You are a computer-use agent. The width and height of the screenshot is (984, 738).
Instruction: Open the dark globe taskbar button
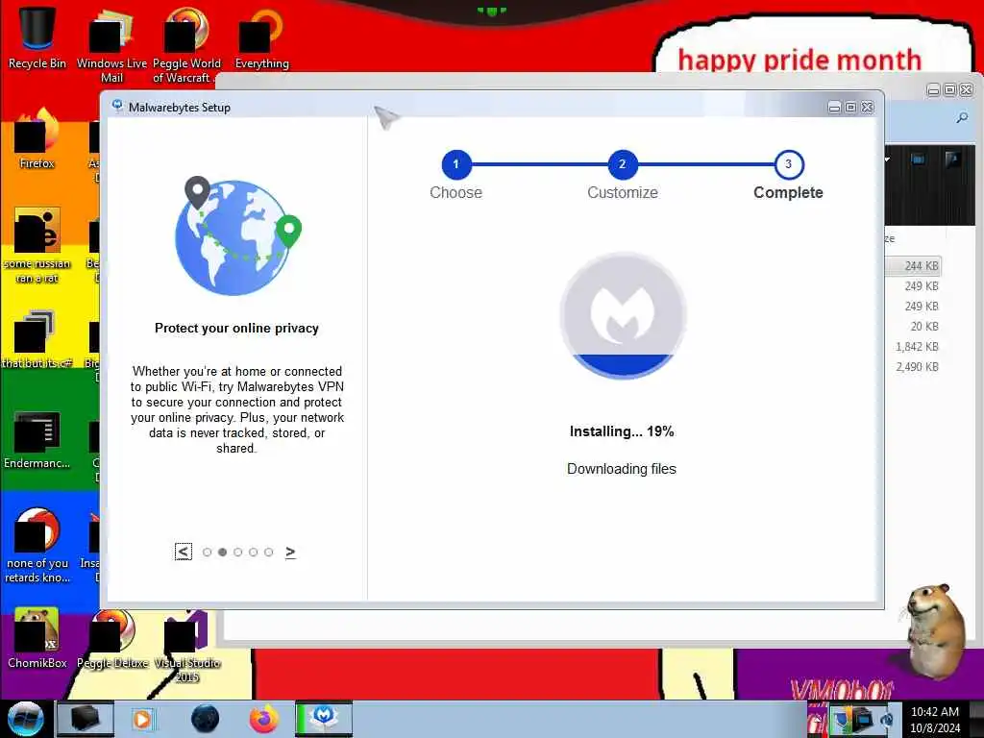pyautogui.click(x=206, y=719)
